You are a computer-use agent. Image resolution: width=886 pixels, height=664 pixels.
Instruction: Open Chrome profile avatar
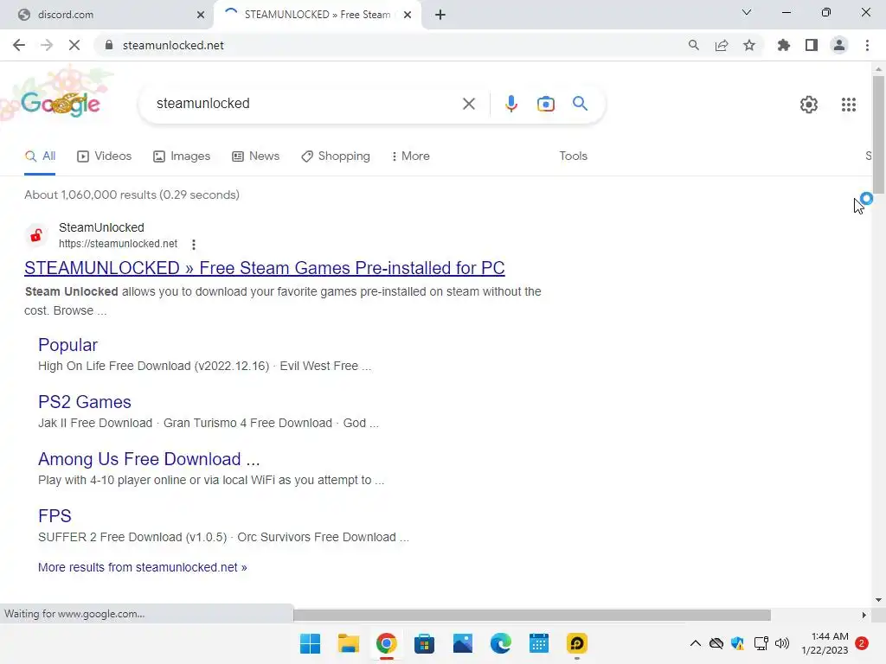pyautogui.click(x=839, y=45)
